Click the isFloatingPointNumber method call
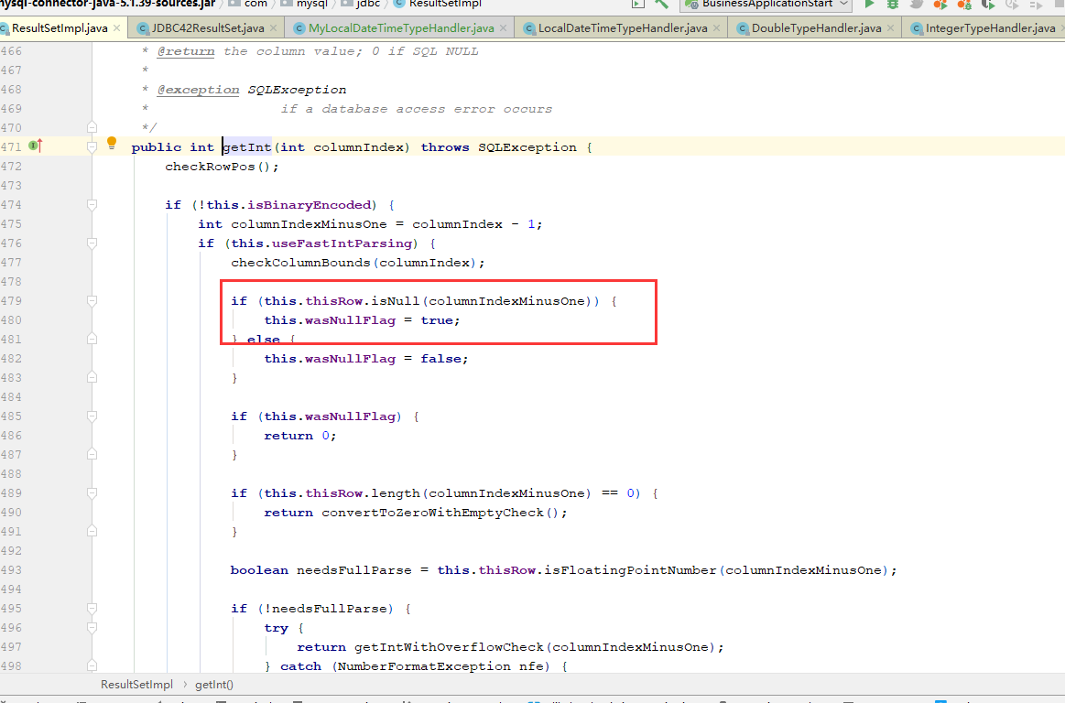The height and width of the screenshot is (703, 1065). point(630,570)
